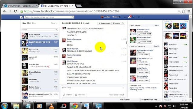This screenshot has height=109, width=193.
Task: Switch to the Other inbox tab
Action: (34, 23)
